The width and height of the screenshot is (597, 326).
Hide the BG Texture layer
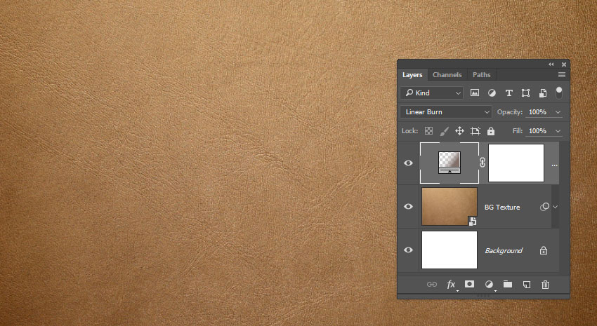tap(408, 207)
